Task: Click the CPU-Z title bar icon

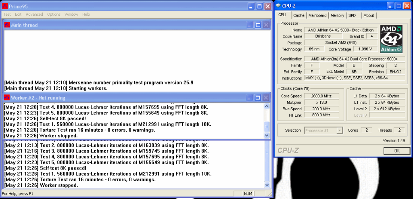Action: (278, 6)
